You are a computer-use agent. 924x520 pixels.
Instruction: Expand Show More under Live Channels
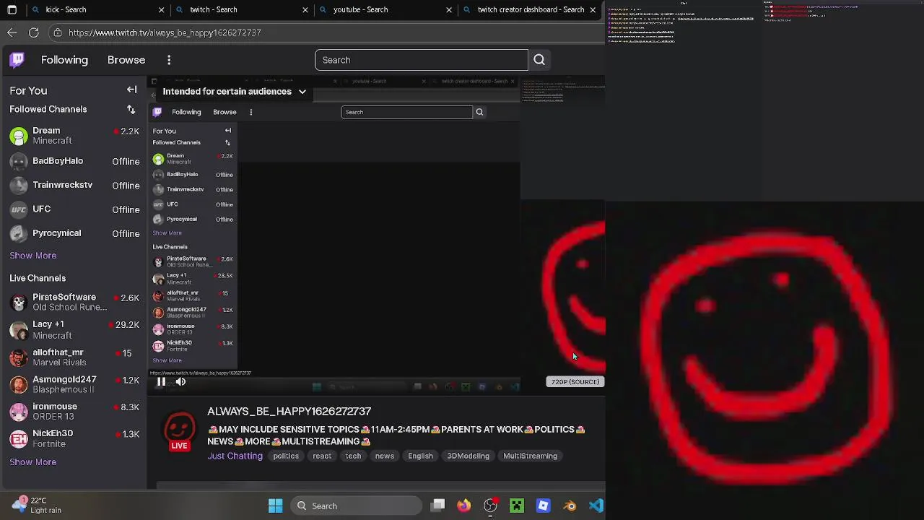(32, 462)
